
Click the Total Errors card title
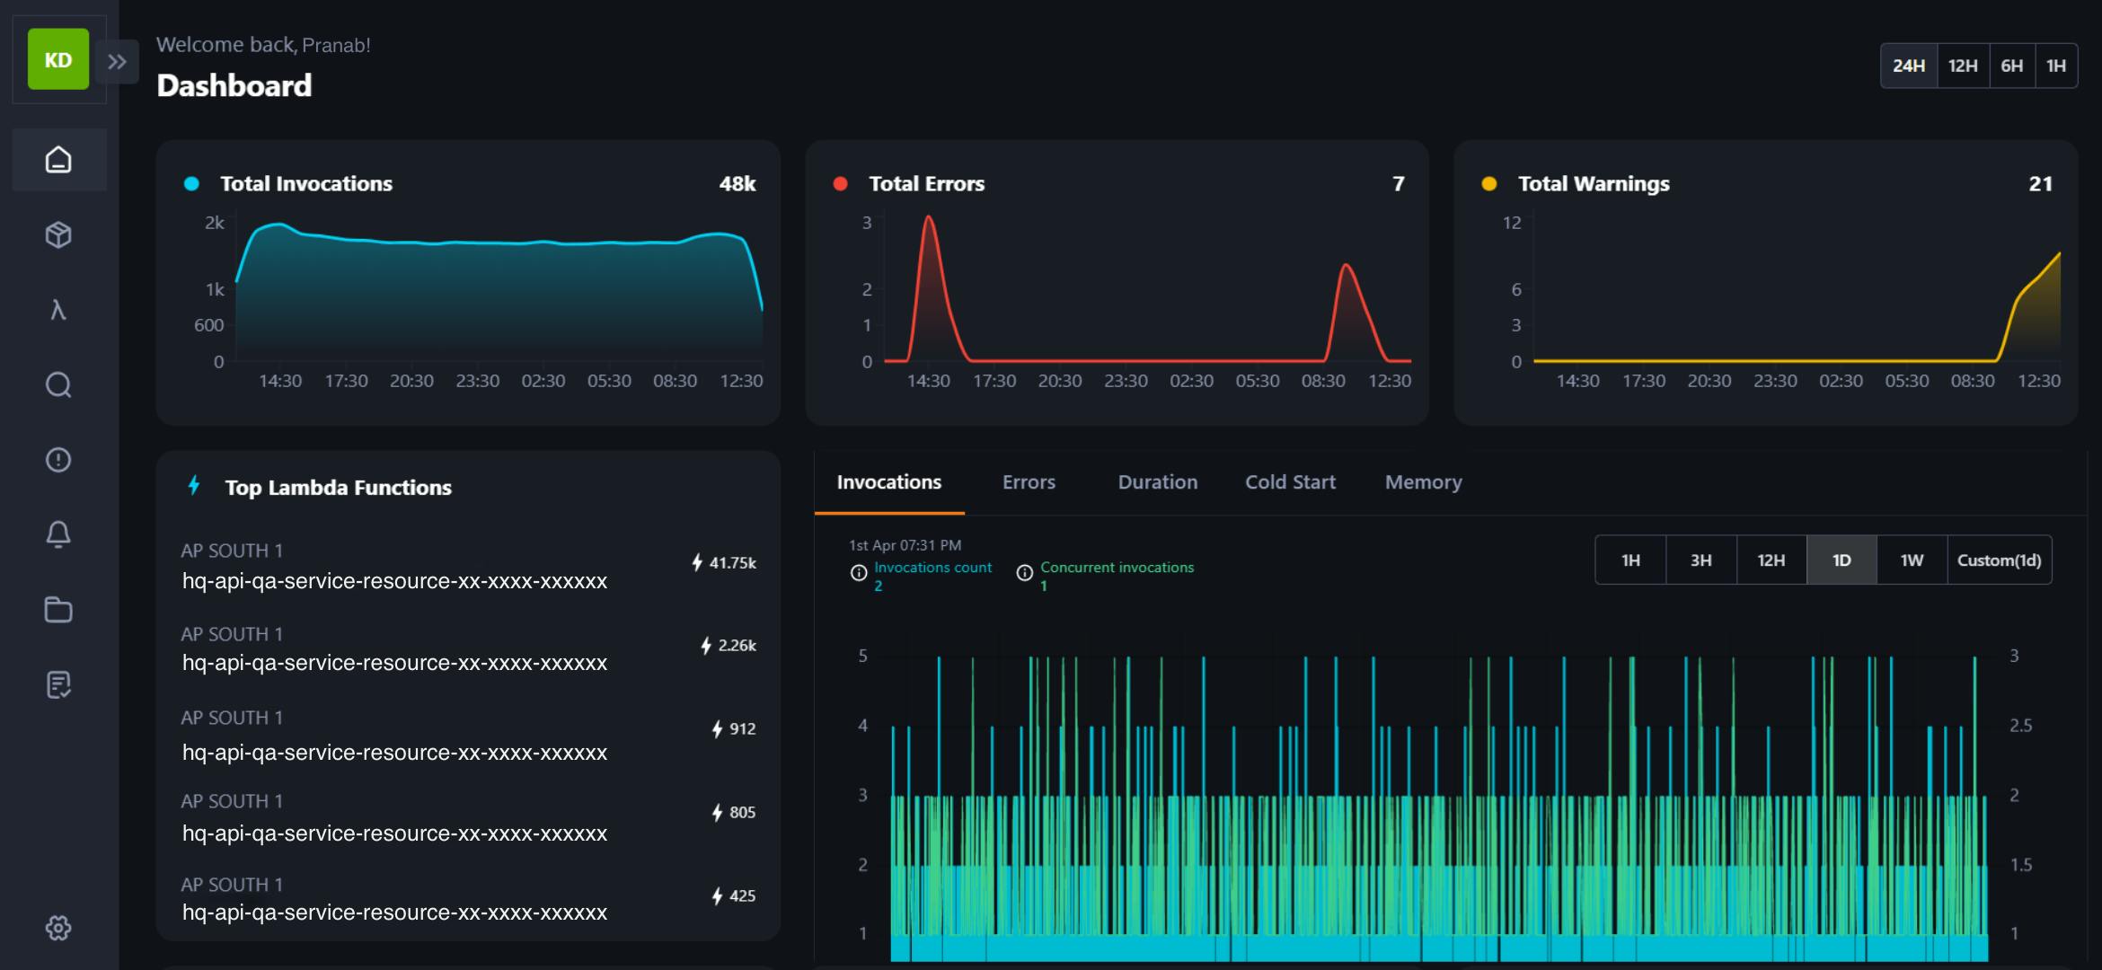pos(927,184)
